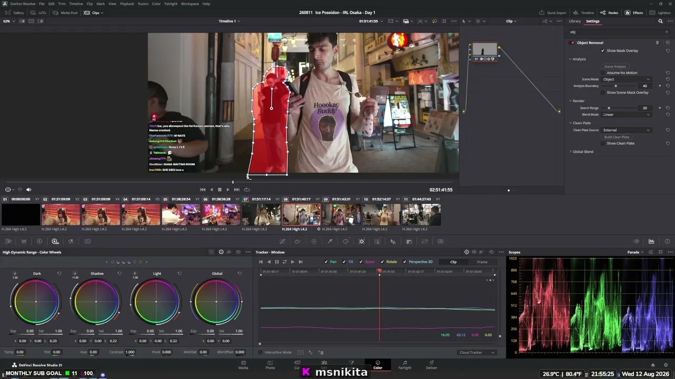Open the Fusion menu
The image size is (675, 379).
(x=143, y=4)
